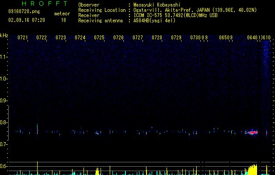Click the diagonal echo streak below 0725
Screen dimensions: 275x175
pyautogui.click(x=97, y=133)
